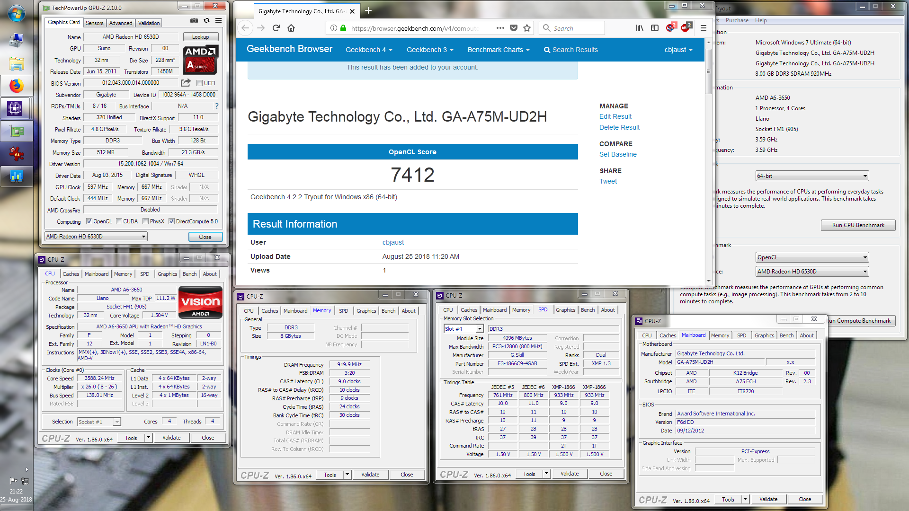Open the cbjaust account dropdown
The width and height of the screenshot is (909, 511).
pos(678,50)
